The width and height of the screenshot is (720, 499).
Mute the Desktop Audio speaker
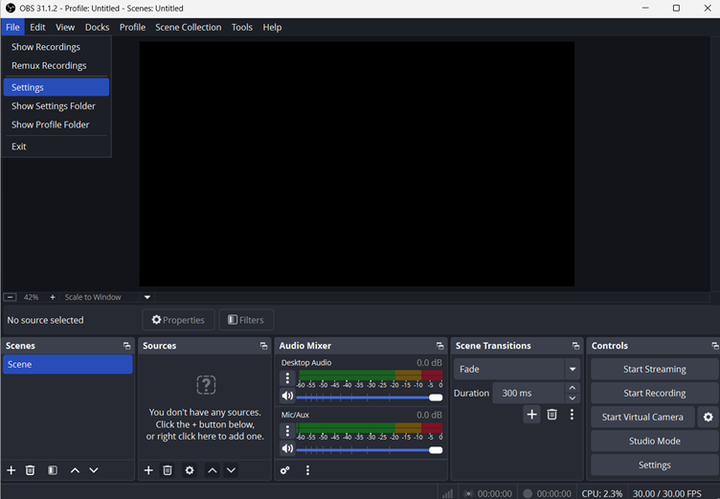[287, 397]
